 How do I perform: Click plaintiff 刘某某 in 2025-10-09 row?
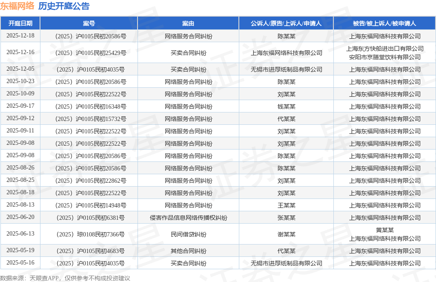[287, 94]
